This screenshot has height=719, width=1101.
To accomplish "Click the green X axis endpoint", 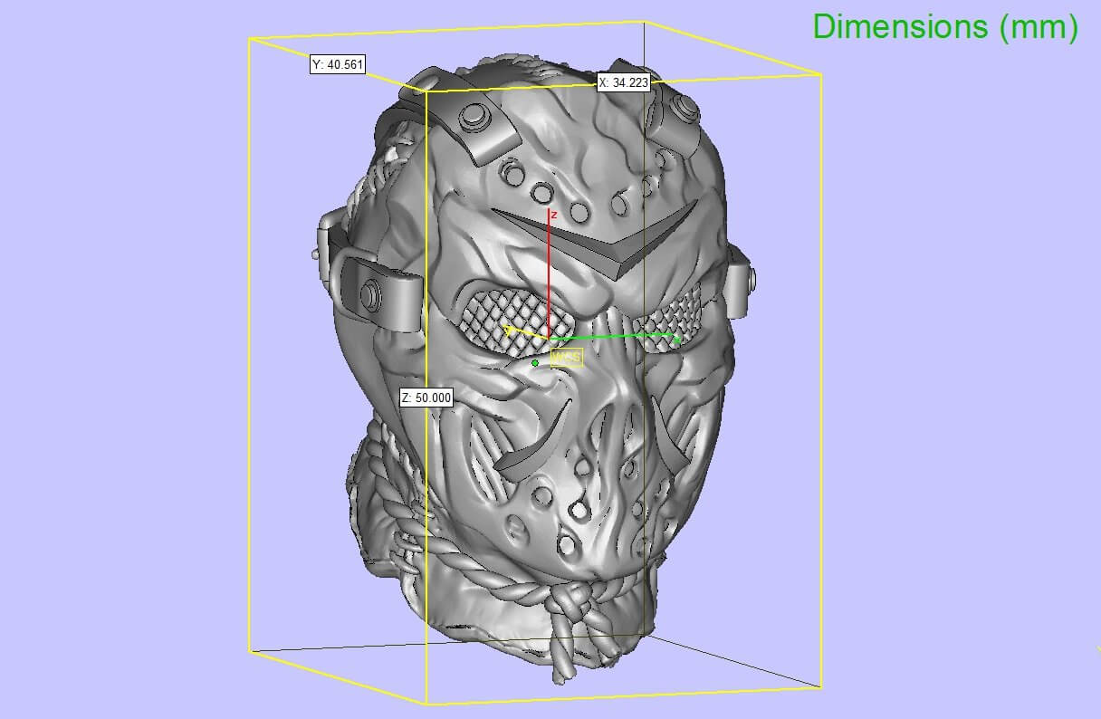I will pos(676,340).
